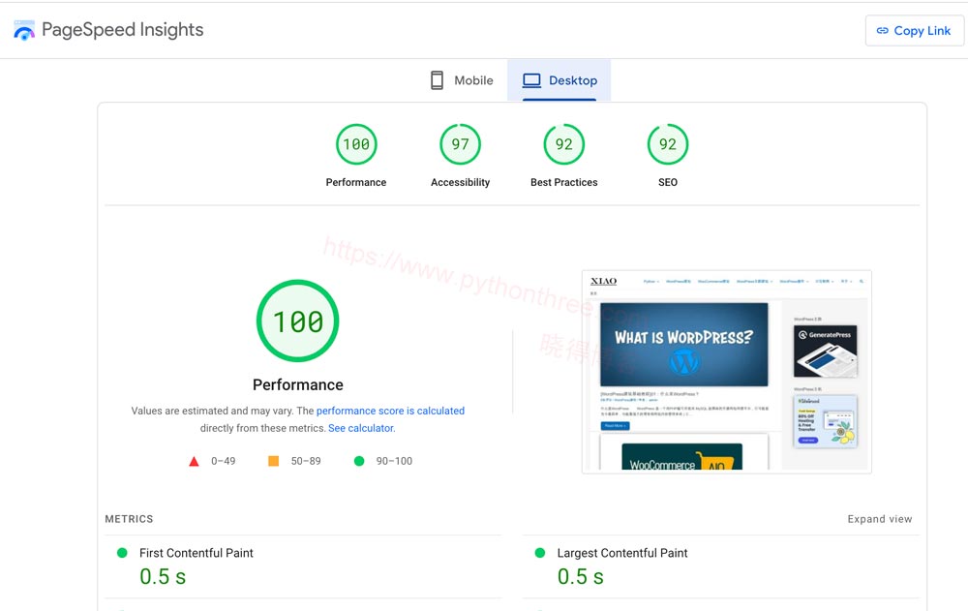Click the red triangle 0-49 legend marker
Image resolution: width=968 pixels, height=611 pixels.
195,461
